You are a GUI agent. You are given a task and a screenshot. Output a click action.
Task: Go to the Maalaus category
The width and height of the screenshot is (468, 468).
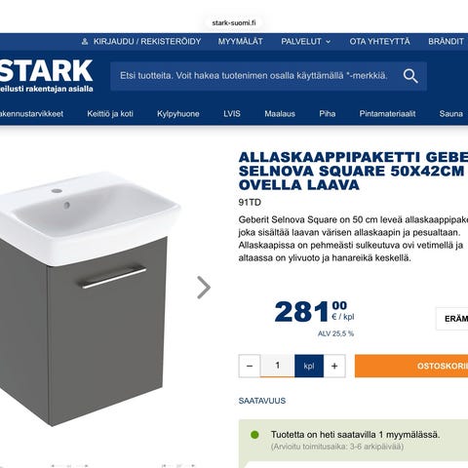280,114
